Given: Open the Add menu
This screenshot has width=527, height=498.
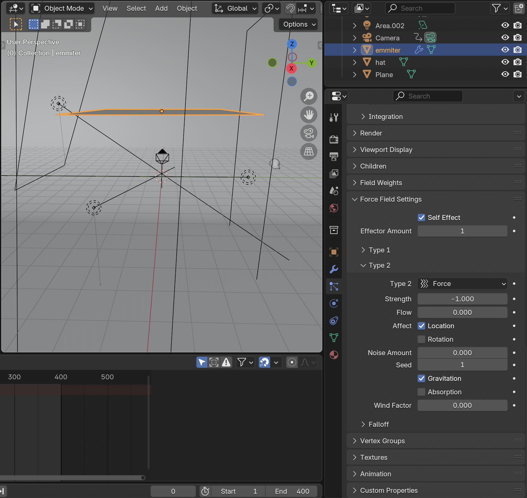Looking at the screenshot, I should [161, 8].
